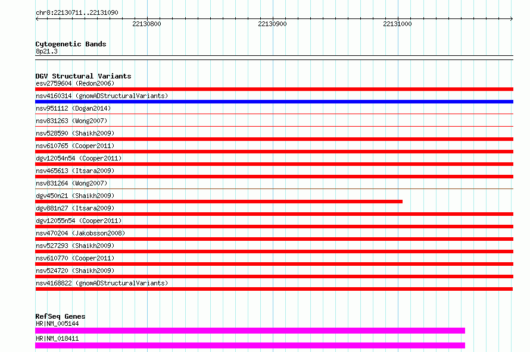Click the Cytogenetic Bands track title
The width and height of the screenshot is (530, 352).
pyautogui.click(x=71, y=44)
